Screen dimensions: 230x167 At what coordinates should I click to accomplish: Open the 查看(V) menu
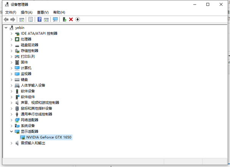tap(43, 12)
